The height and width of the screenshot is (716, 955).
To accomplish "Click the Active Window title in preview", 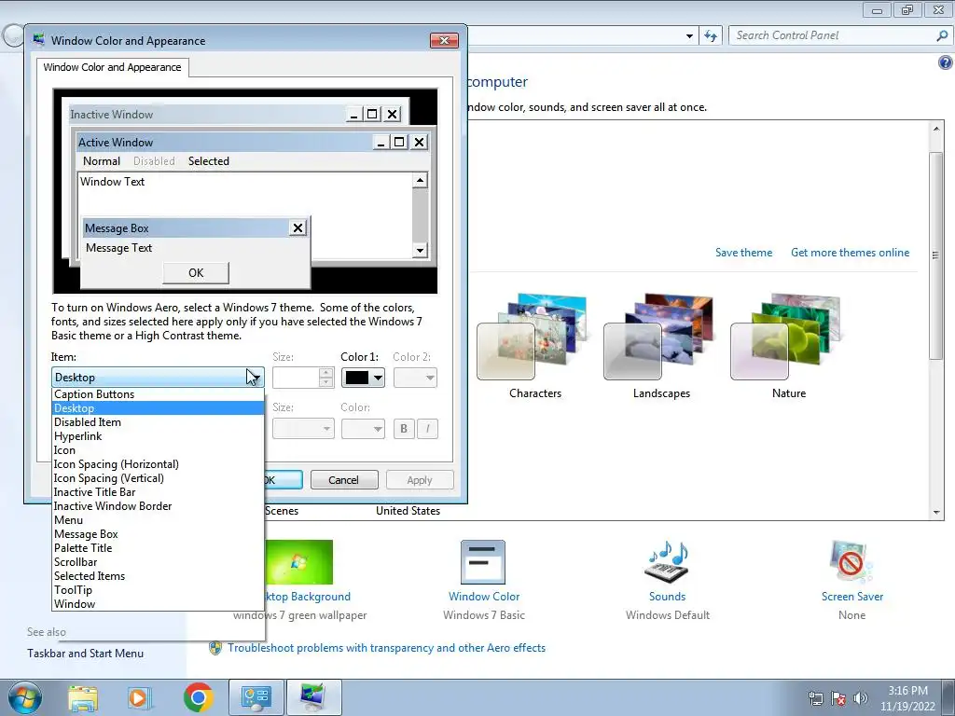I will point(116,143).
